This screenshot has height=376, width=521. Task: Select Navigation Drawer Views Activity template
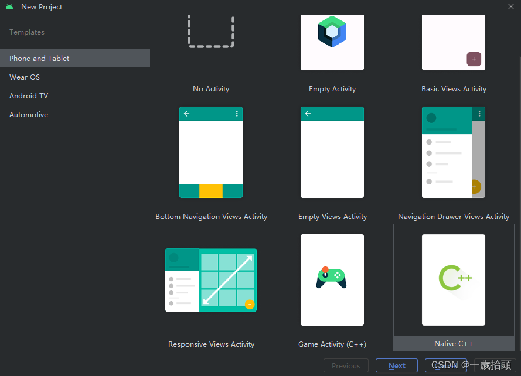pyautogui.click(x=454, y=152)
